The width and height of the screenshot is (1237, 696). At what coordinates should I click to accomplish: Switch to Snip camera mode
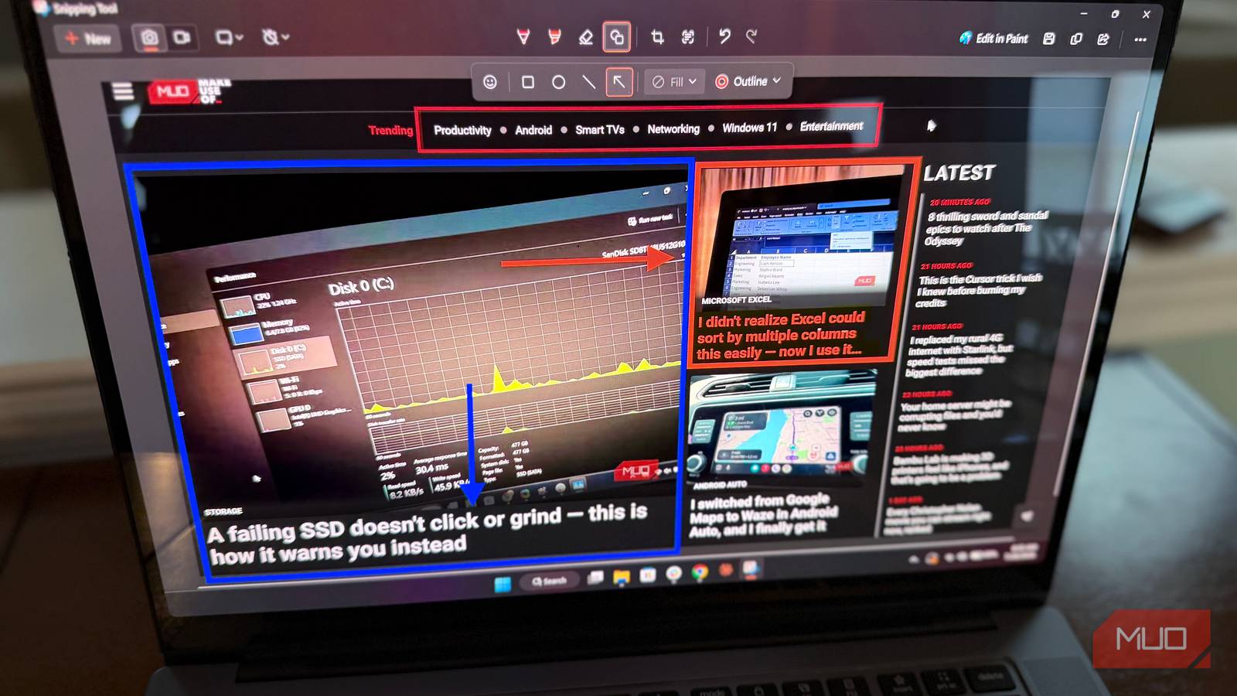(149, 38)
